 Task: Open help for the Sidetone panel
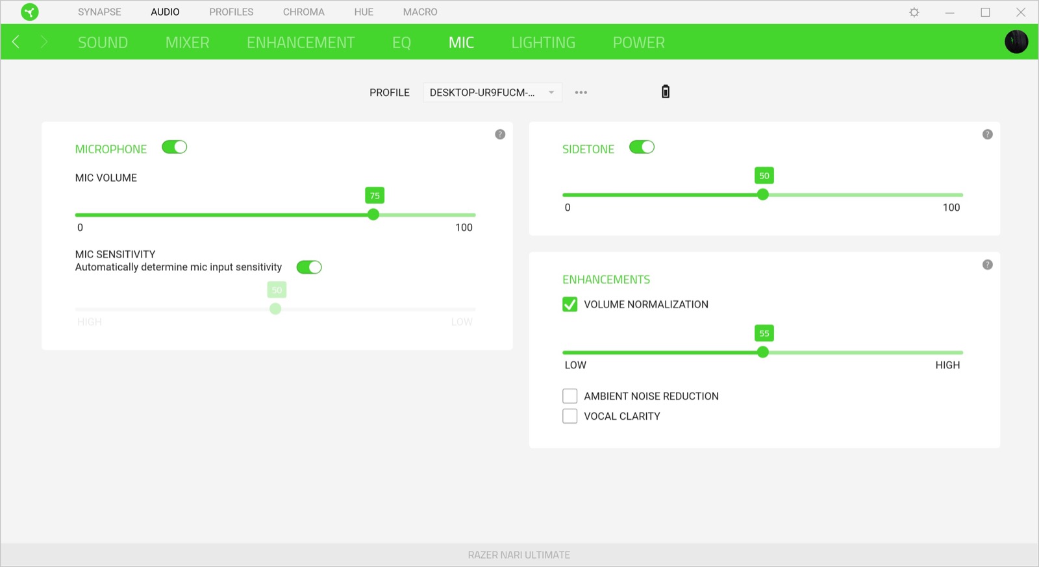point(988,134)
